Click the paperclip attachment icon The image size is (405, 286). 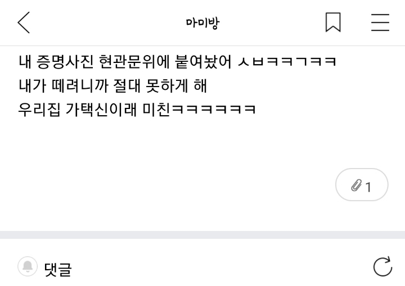pyautogui.click(x=357, y=185)
